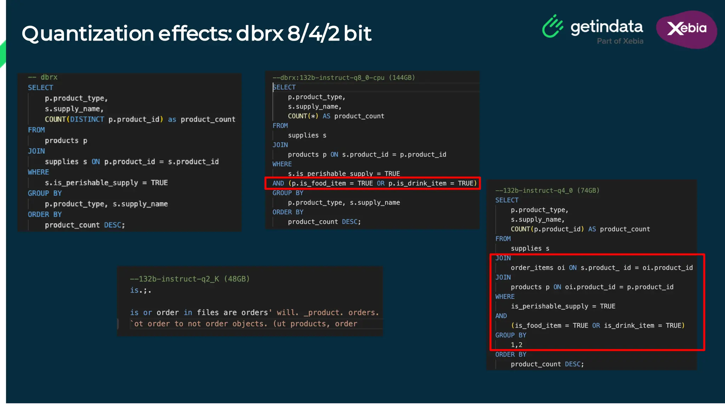Click the 'supplies s ON p.product_id' join line

pos(131,162)
